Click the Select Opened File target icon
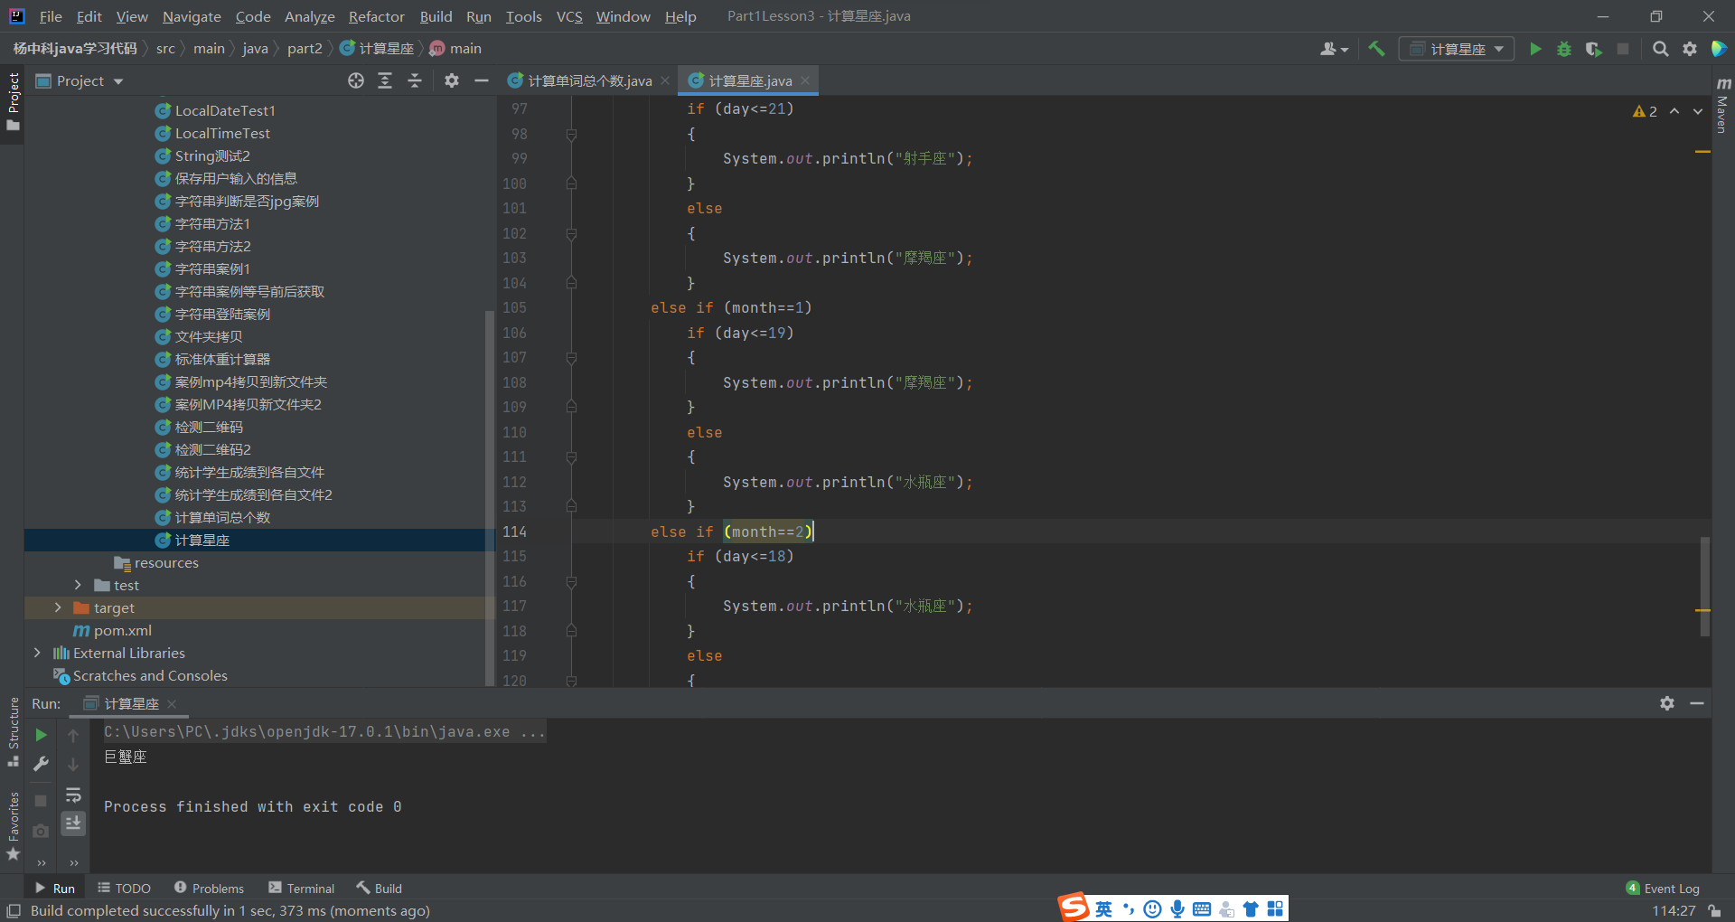Screen dimensions: 1735x922 click(x=356, y=81)
